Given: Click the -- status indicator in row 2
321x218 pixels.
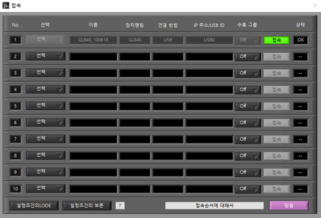Looking at the screenshot, I should pos(300,56).
